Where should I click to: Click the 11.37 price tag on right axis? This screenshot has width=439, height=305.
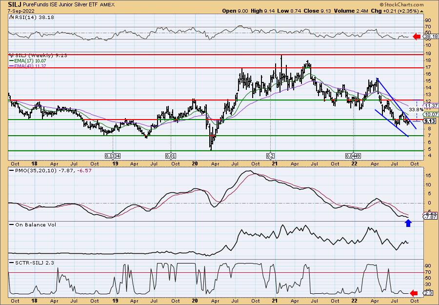431,105
